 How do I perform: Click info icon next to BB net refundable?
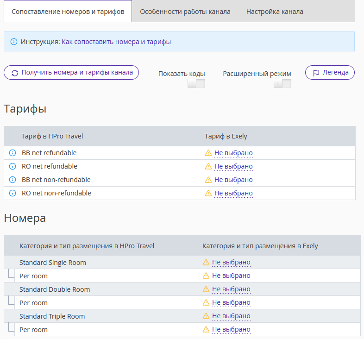click(x=13, y=153)
